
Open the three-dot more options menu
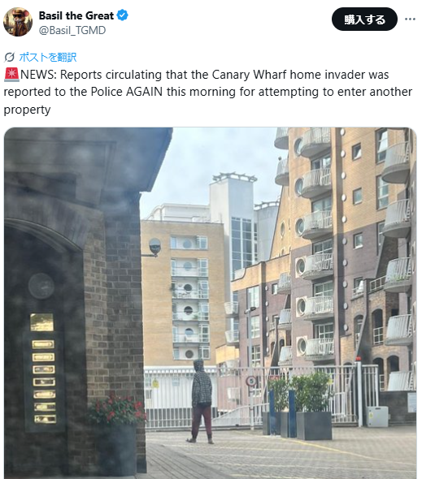[410, 19]
